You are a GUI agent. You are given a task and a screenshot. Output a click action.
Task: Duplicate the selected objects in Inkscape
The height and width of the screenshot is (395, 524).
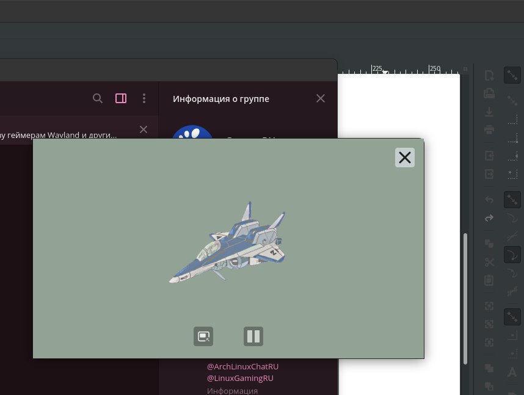coord(489,368)
